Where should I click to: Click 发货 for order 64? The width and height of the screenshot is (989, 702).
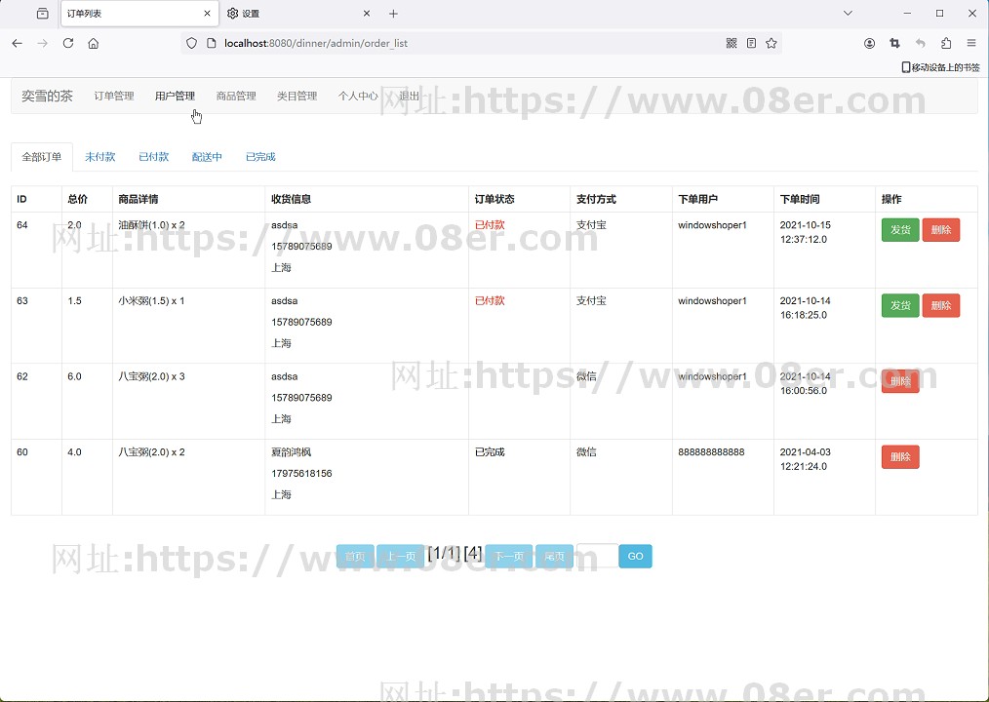click(x=899, y=230)
